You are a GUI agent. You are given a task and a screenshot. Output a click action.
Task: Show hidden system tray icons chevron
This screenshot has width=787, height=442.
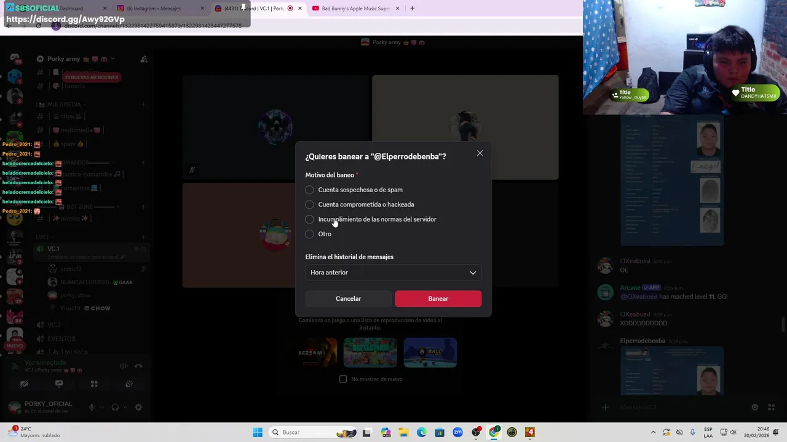pyautogui.click(x=653, y=432)
